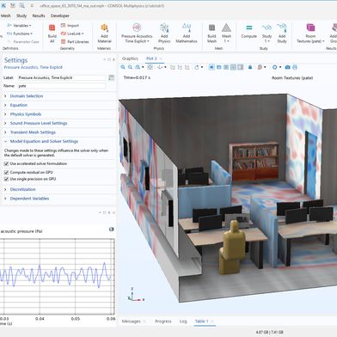
Task: Open the Functions dropdown in Definitions
Action: tap(20, 34)
